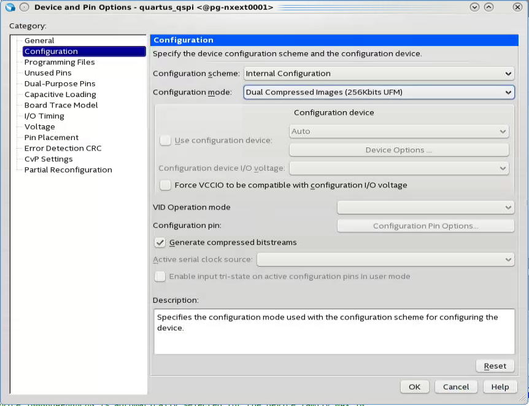Select the Unused Pins category
This screenshot has width=529, height=406.
tap(48, 73)
